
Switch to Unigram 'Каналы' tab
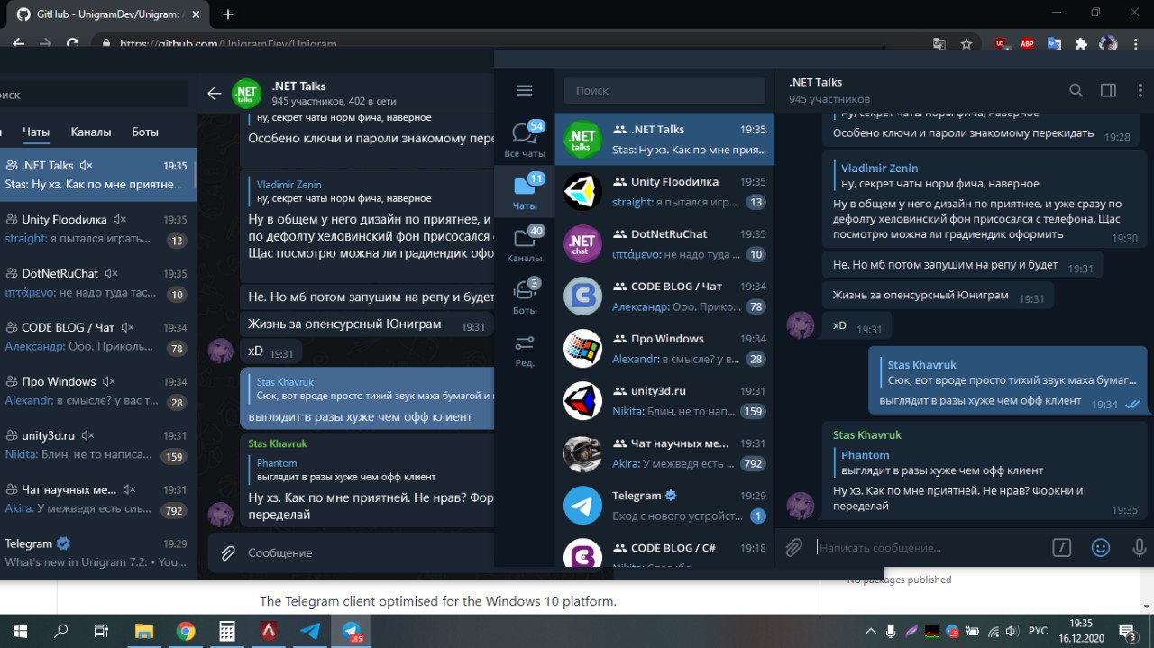coord(91,132)
